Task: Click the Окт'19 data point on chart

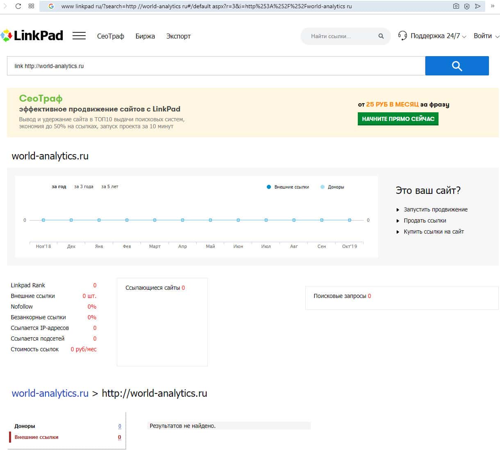Action: point(350,220)
